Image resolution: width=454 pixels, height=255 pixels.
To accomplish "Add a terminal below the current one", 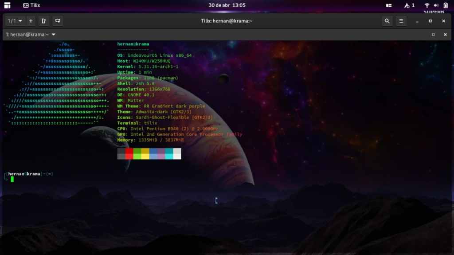I will coord(58,21).
